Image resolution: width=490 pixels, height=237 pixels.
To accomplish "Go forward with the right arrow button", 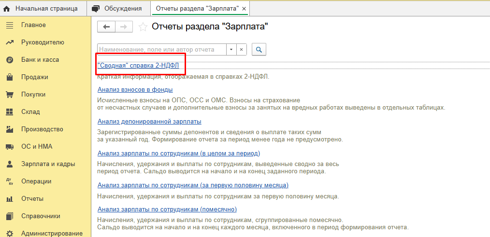I will click(x=124, y=27).
